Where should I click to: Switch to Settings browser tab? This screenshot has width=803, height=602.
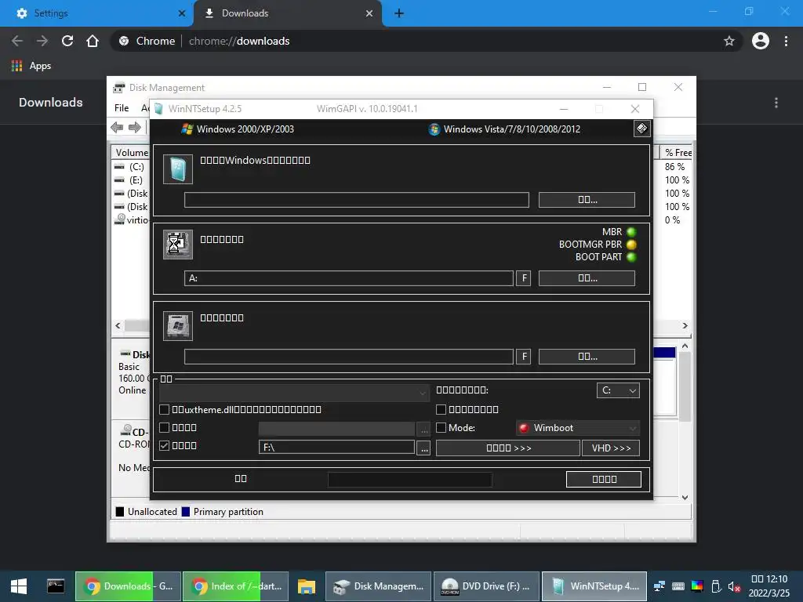tap(96, 13)
